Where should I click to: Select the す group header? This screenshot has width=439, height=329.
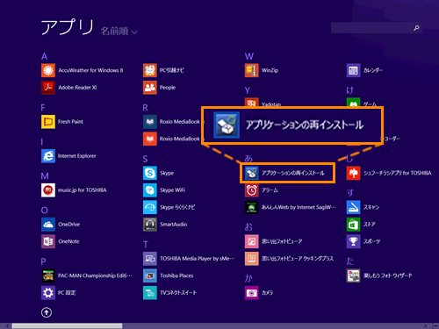click(350, 193)
